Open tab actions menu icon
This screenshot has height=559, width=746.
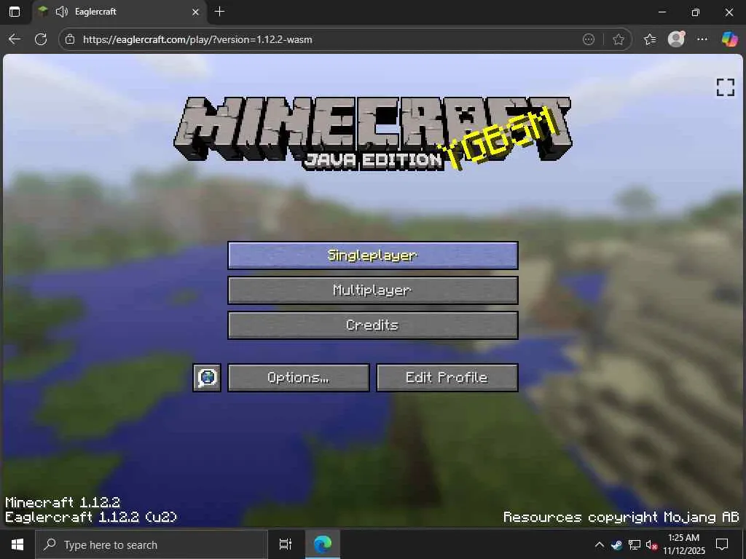[15, 12]
